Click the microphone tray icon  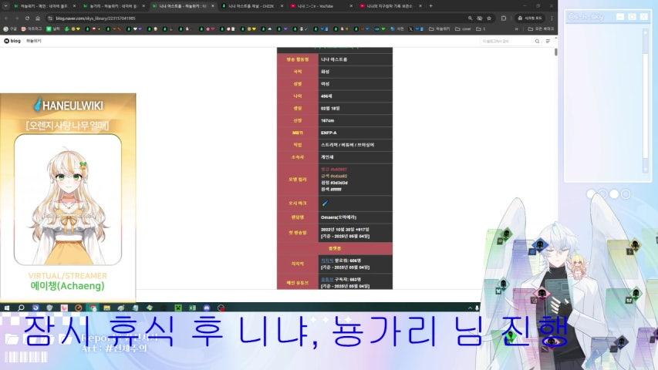coord(477,308)
